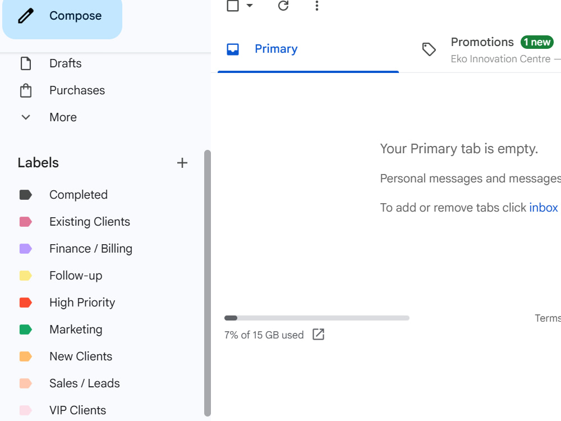561x421 pixels.
Task: Click the Compose pencil icon
Action: 26,16
